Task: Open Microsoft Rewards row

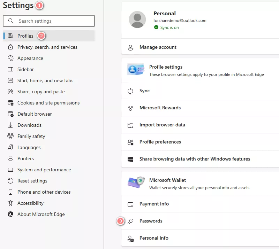Action: pyautogui.click(x=200, y=108)
